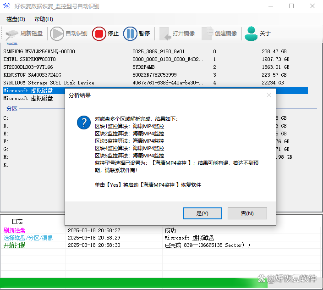Click the app logo in title bar

(7, 6)
